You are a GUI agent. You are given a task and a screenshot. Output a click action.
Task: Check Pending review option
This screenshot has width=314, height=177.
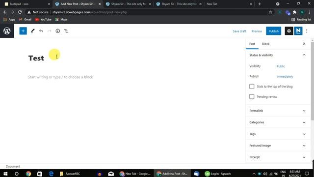click(252, 97)
